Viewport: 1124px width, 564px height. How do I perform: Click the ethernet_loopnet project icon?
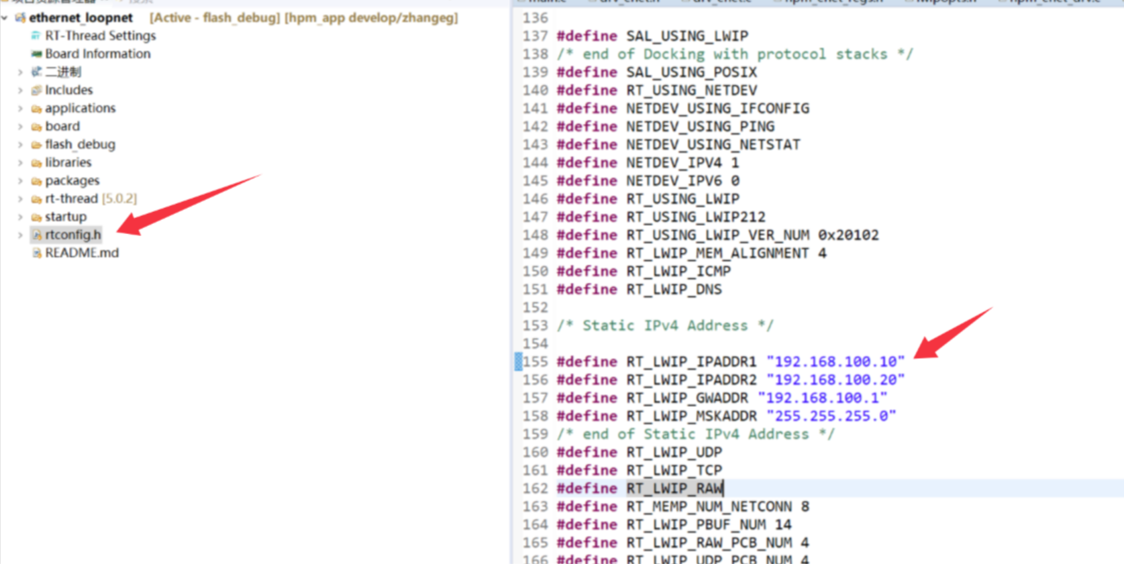tap(19, 17)
